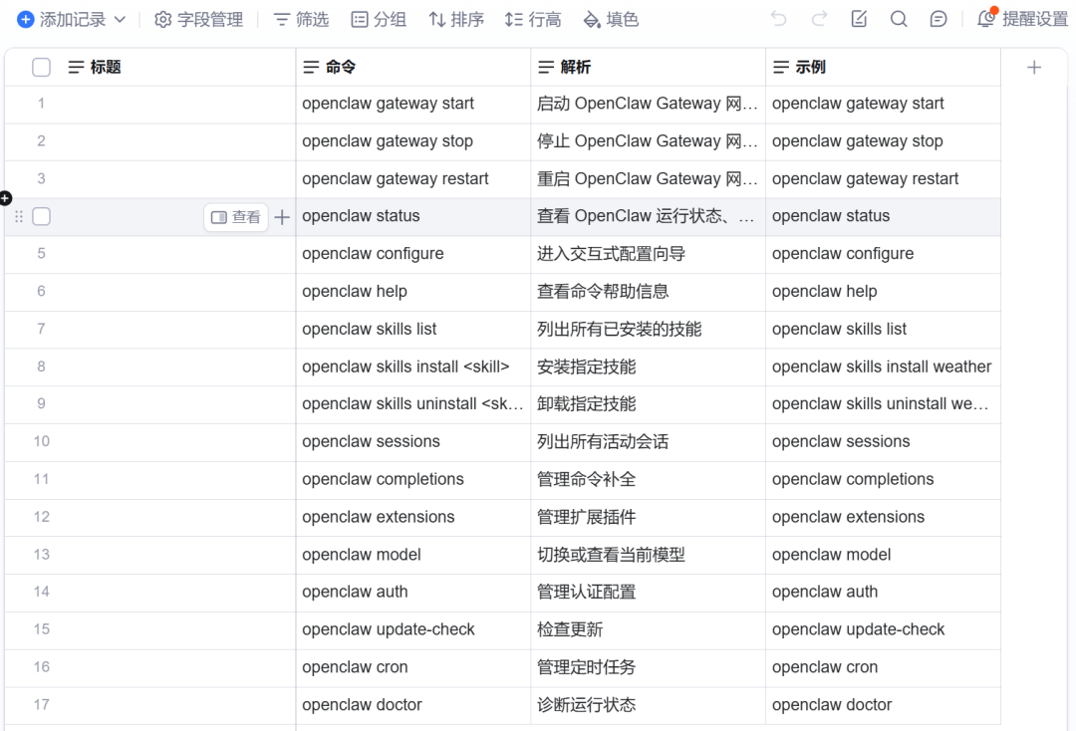This screenshot has height=731, width=1076.
Task: Toggle checkbox on the openclaw status row
Action: point(41,217)
